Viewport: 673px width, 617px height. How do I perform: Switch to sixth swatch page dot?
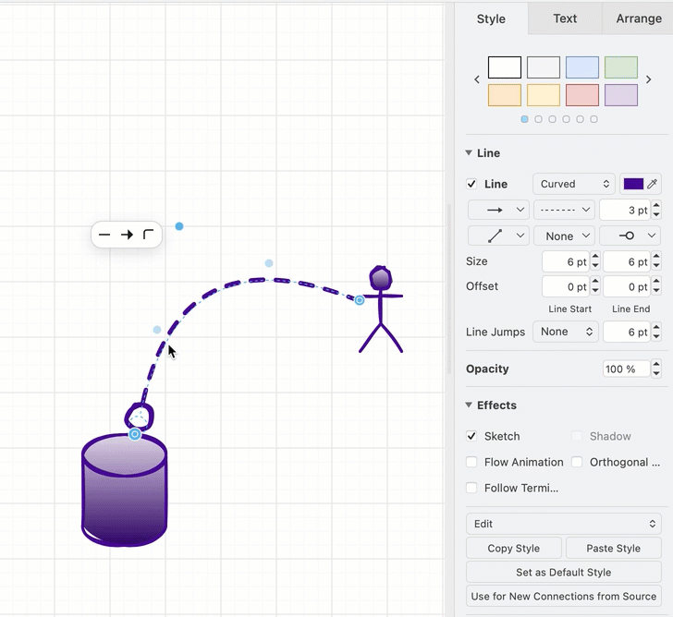point(594,119)
